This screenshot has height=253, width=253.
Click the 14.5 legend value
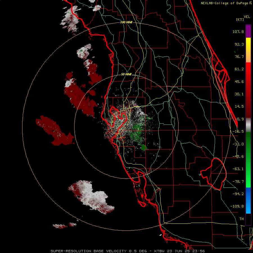pyautogui.click(x=239, y=107)
